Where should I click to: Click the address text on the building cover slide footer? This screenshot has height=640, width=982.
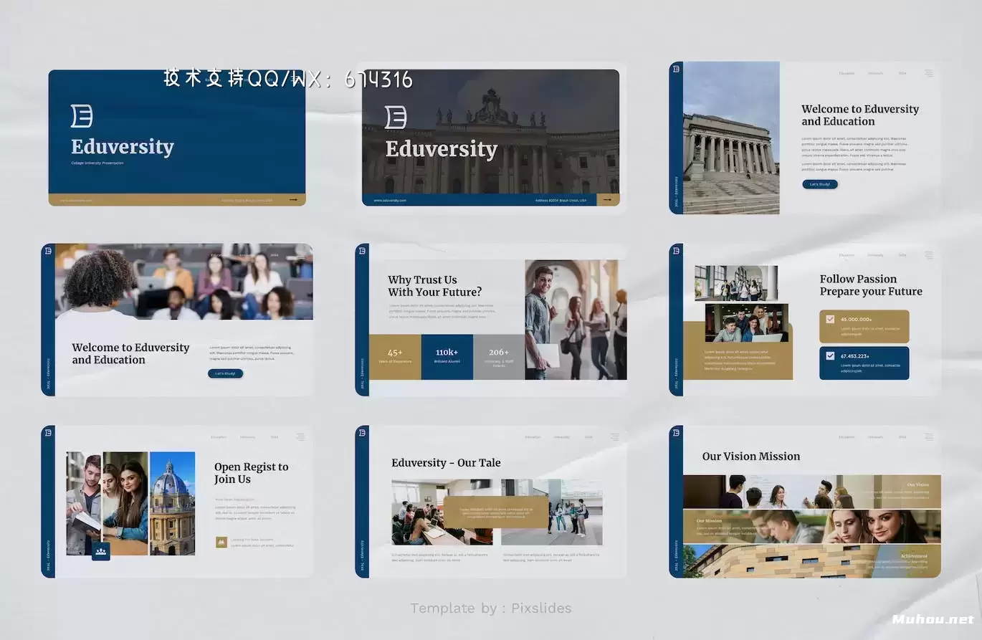click(561, 200)
